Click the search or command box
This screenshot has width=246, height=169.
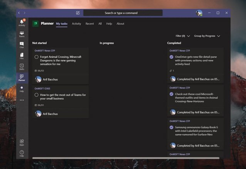tap(123, 13)
